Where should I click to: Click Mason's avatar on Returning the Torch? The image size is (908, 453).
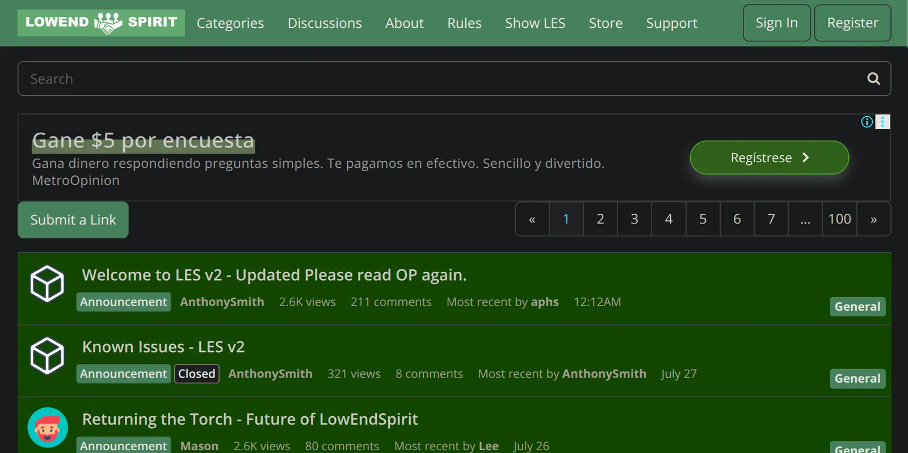[48, 427]
